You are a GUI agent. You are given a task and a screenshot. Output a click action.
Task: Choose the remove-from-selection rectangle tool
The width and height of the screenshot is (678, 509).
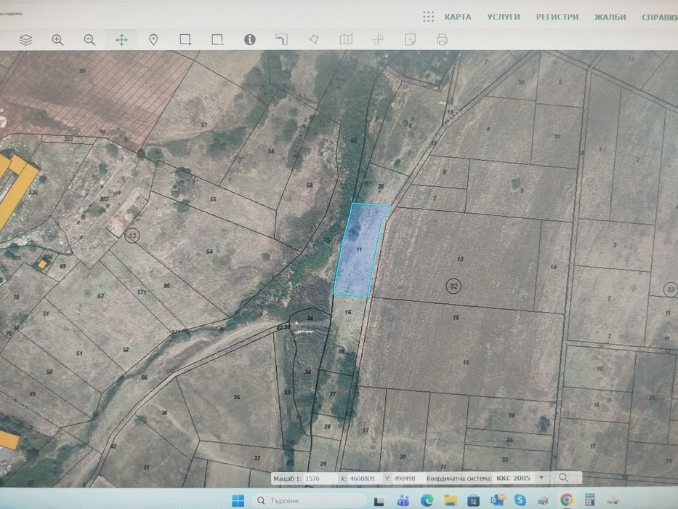pos(217,40)
